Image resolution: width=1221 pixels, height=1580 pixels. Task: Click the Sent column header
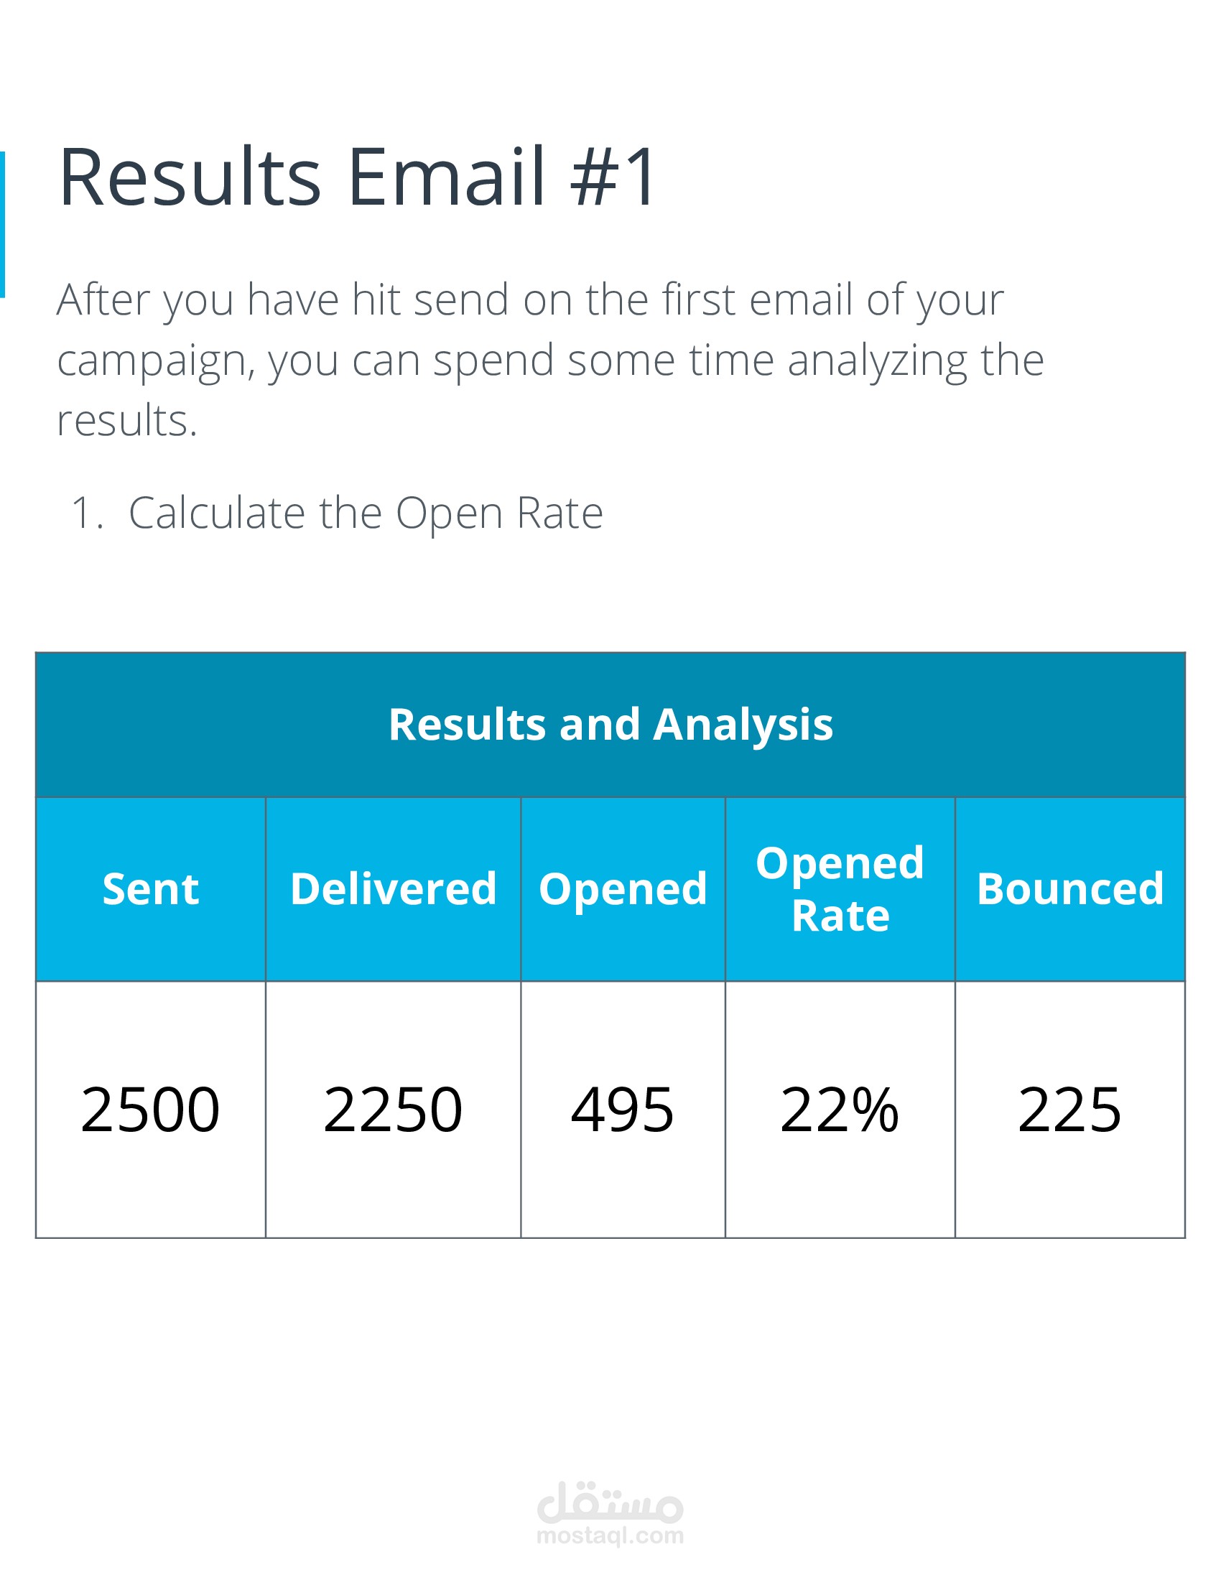tap(150, 889)
